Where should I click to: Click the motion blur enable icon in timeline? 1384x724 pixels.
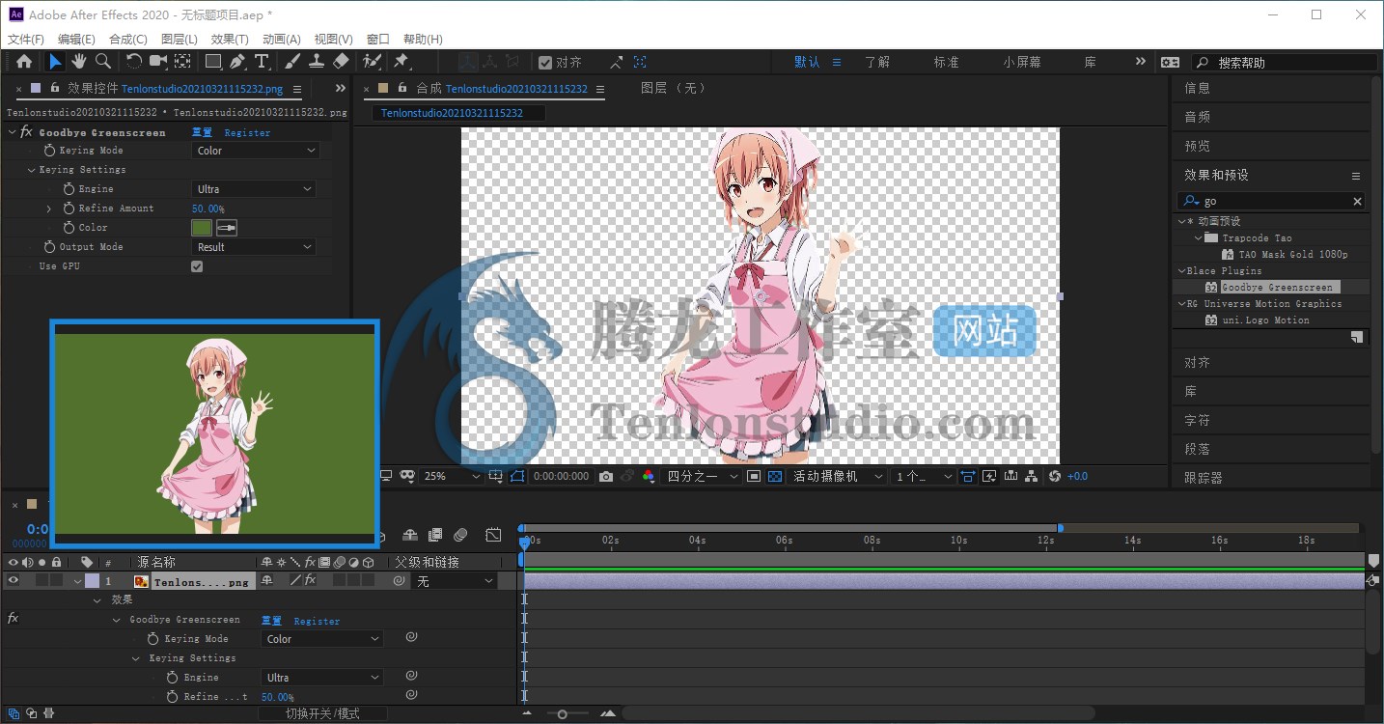[x=460, y=535]
